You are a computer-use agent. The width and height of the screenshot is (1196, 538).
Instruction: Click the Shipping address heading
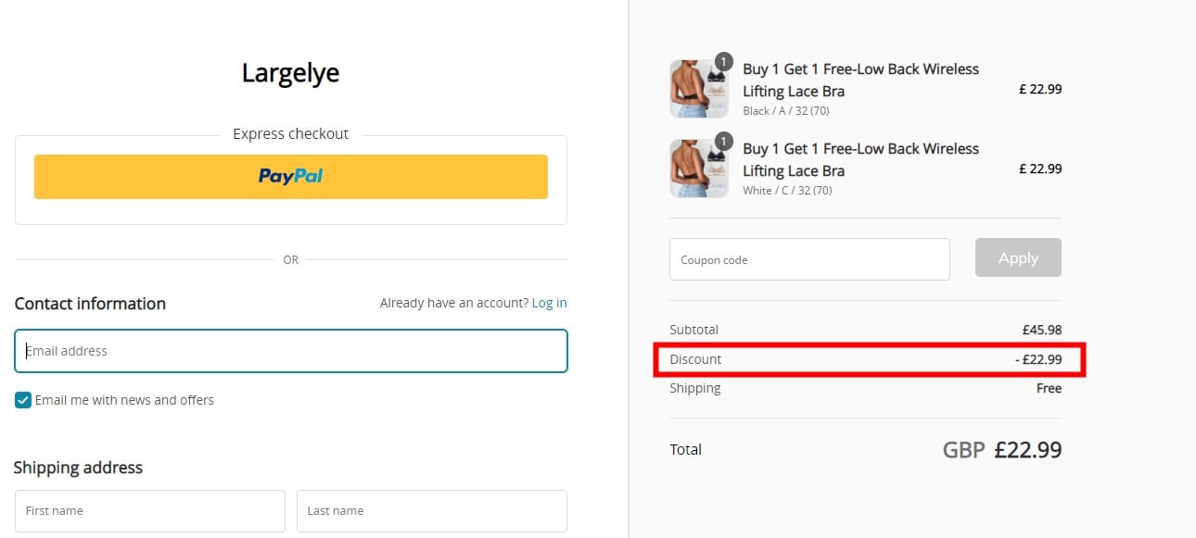(78, 468)
